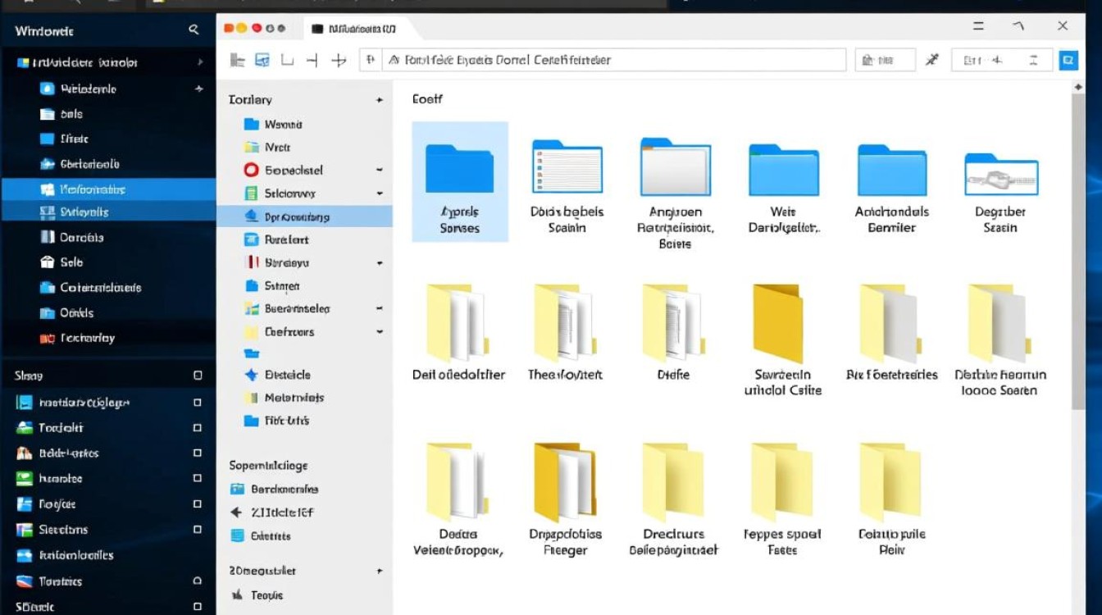Click the highlighted blue-outlined icon in the left toolbar
This screenshot has height=615, width=1102.
262,60
